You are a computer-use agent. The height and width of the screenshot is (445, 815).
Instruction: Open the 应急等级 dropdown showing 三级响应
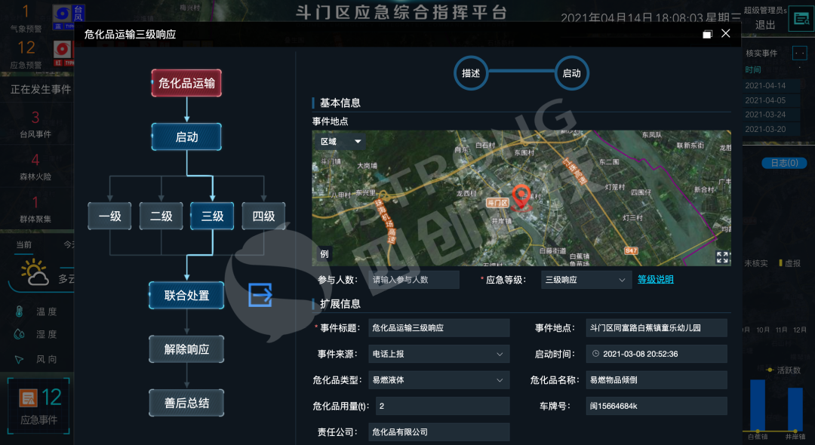586,280
